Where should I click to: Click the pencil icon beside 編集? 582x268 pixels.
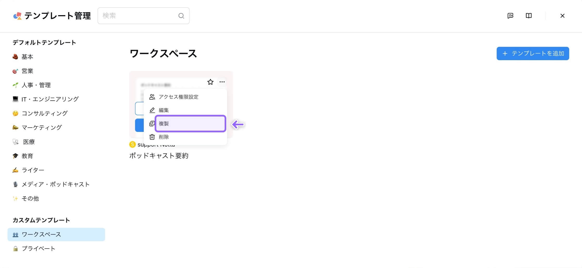pyautogui.click(x=152, y=110)
